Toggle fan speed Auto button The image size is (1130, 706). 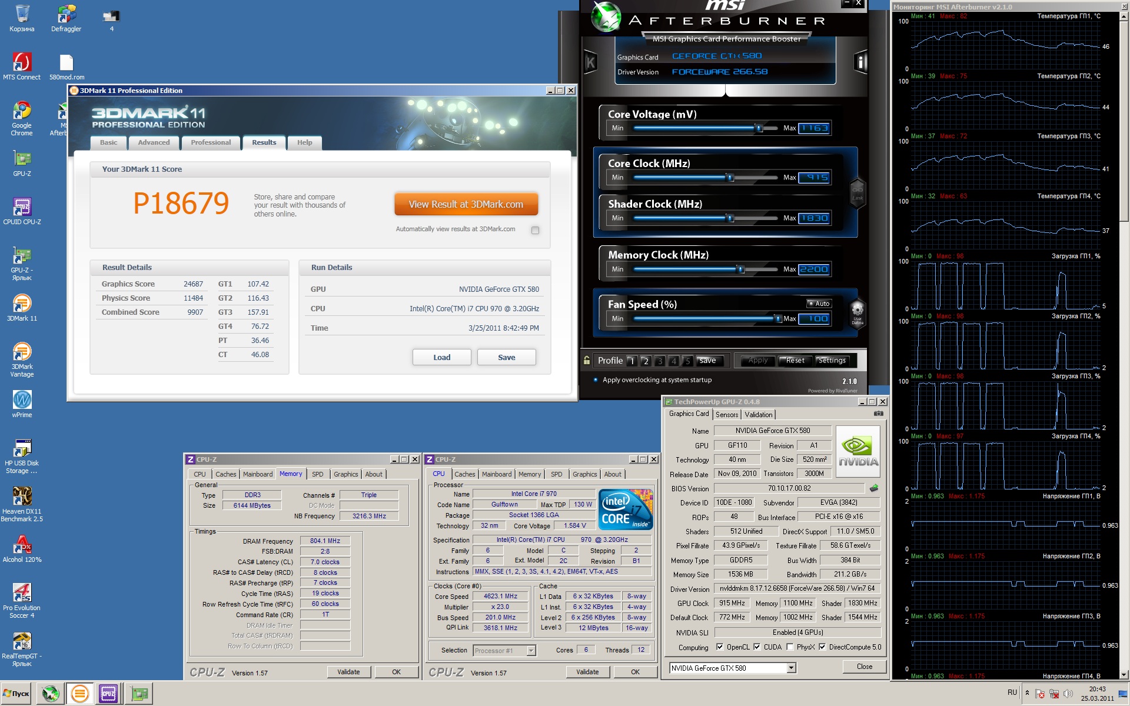[x=819, y=304]
